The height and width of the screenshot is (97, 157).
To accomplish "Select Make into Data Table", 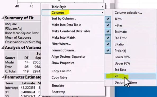I will pyautogui.click(x=66, y=25).
